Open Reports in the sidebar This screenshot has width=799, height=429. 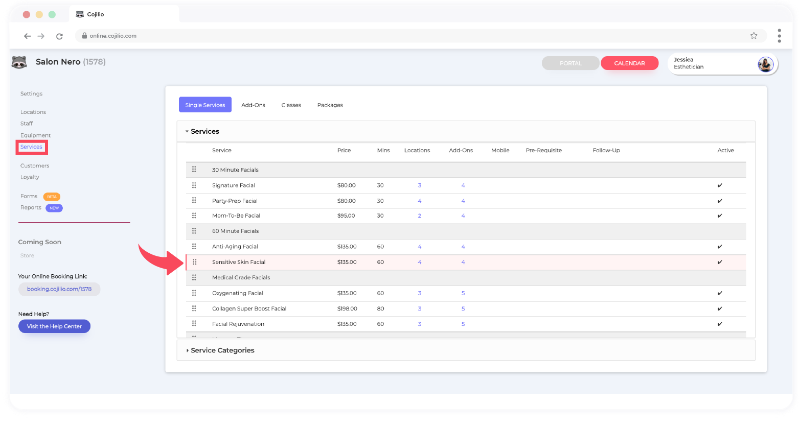click(31, 207)
